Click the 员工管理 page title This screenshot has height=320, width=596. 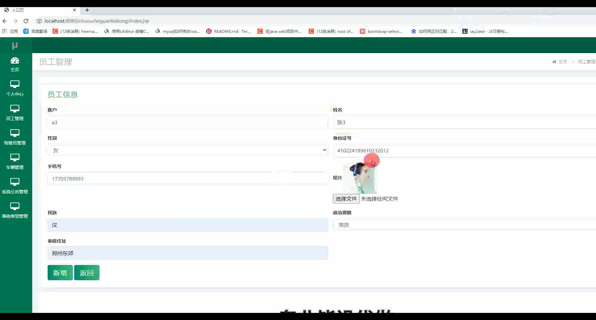coord(56,62)
